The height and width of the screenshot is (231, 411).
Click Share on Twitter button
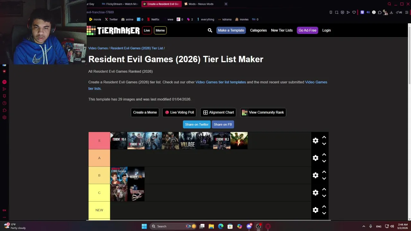(x=197, y=124)
